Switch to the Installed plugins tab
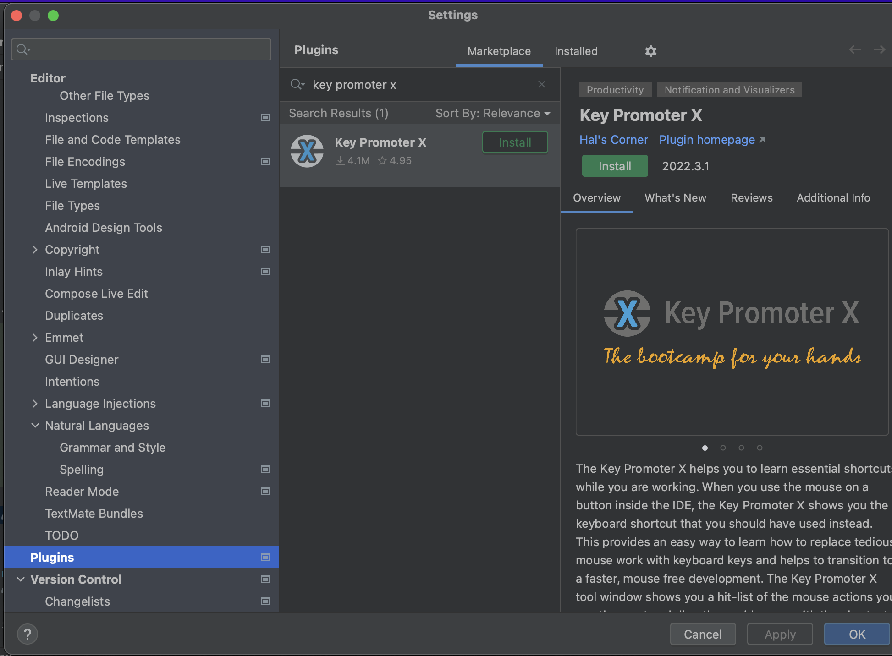 coord(576,51)
